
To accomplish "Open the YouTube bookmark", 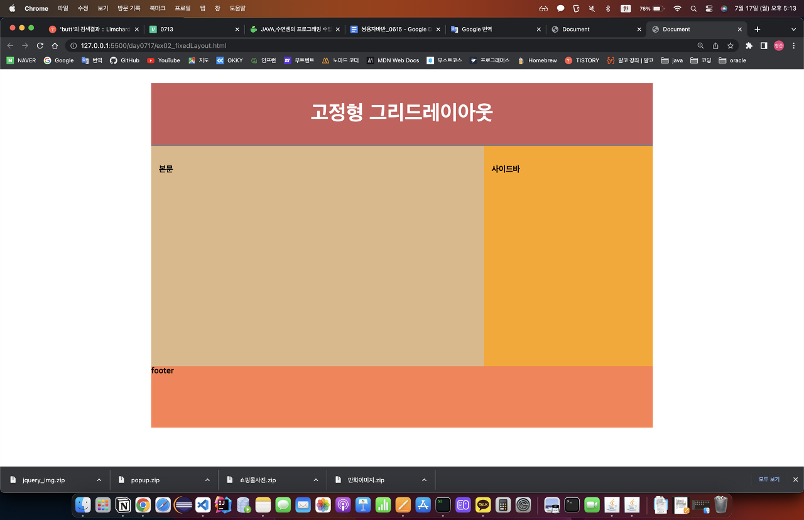I will coord(163,60).
